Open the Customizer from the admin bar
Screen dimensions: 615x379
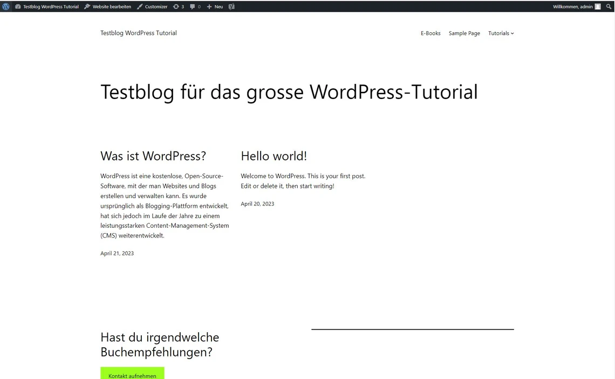(x=152, y=6)
